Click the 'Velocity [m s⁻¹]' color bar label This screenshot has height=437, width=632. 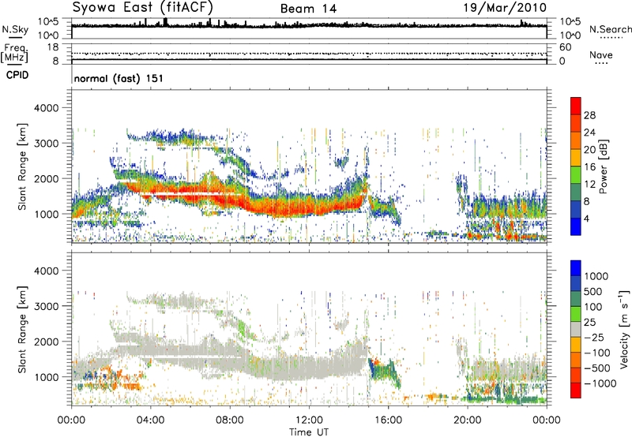(x=624, y=329)
